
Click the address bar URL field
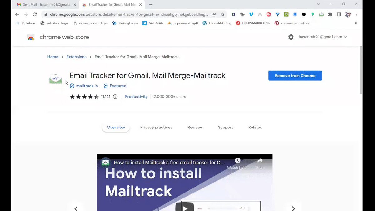tap(129, 14)
